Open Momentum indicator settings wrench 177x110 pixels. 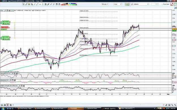(x=10, y=80)
